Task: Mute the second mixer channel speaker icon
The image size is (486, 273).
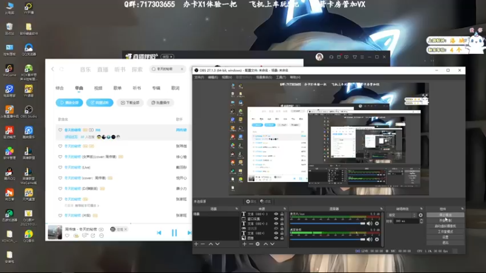Action: click(x=369, y=239)
